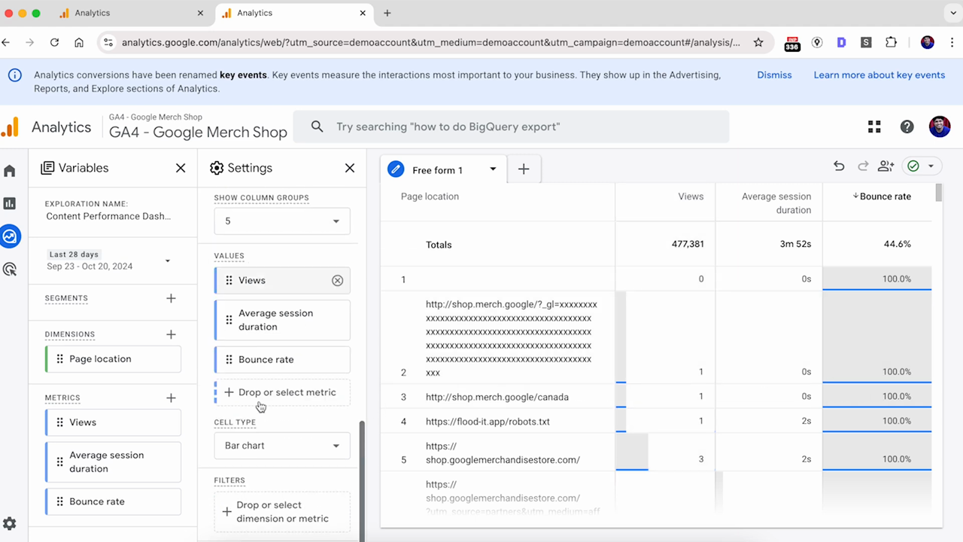This screenshot has height=542, width=963.
Task: Open the Home icon in left sidebar
Action: tap(10, 171)
